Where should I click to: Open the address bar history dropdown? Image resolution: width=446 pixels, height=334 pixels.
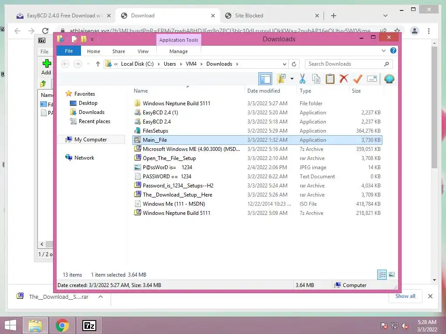(x=284, y=64)
